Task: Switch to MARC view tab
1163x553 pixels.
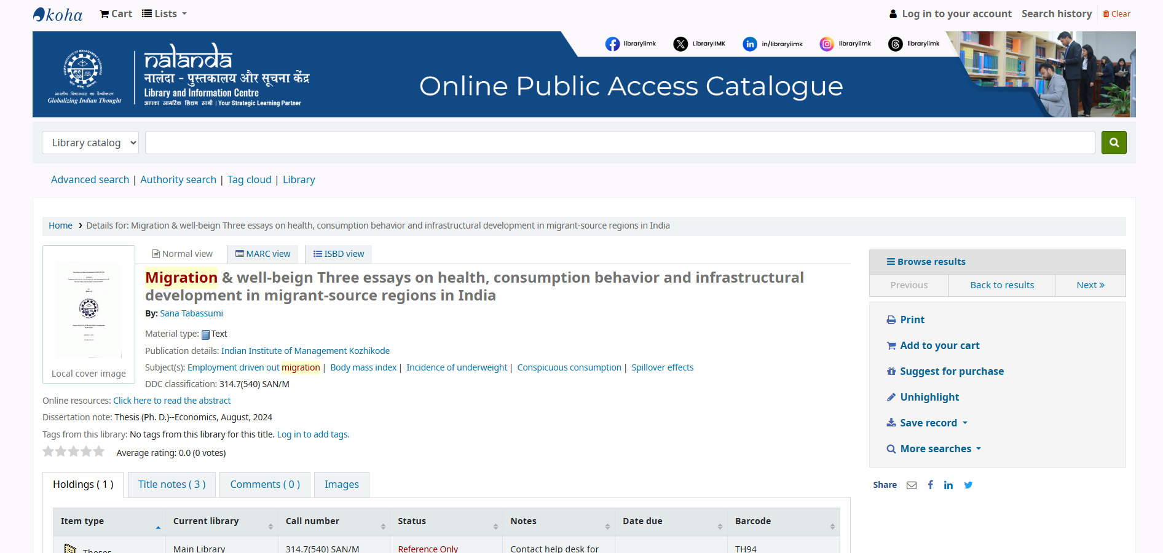Action: click(x=262, y=254)
